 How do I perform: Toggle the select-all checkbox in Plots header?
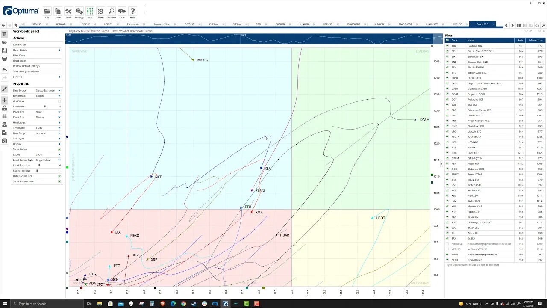pyautogui.click(x=447, y=40)
